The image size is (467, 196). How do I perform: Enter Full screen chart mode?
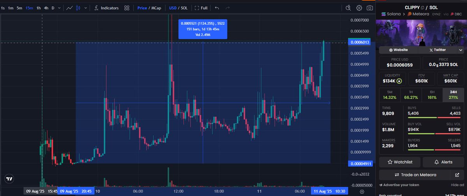click(201, 8)
